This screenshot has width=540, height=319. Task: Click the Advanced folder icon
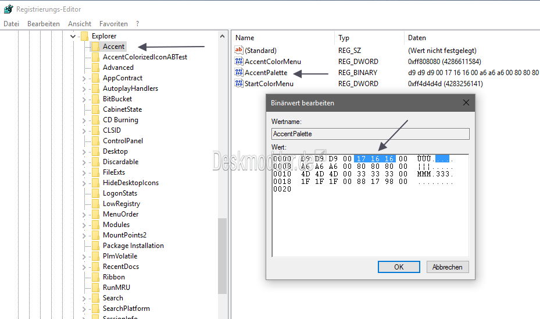96,68
